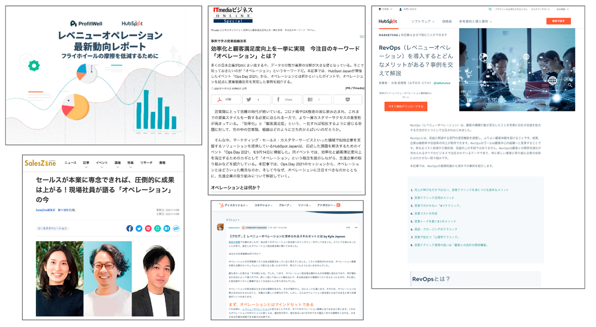
Task: Click the round blue Hatena B! icon on SalesZine
Action: 166,228
